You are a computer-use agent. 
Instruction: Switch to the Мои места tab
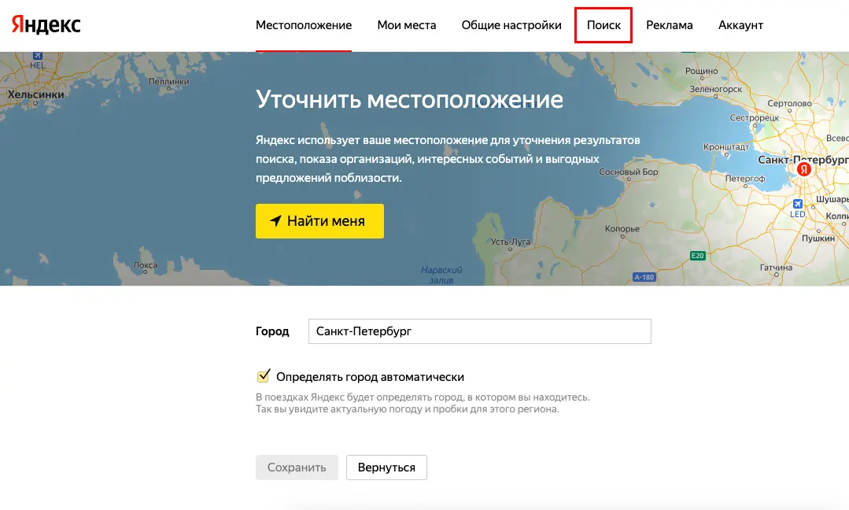pyautogui.click(x=407, y=25)
